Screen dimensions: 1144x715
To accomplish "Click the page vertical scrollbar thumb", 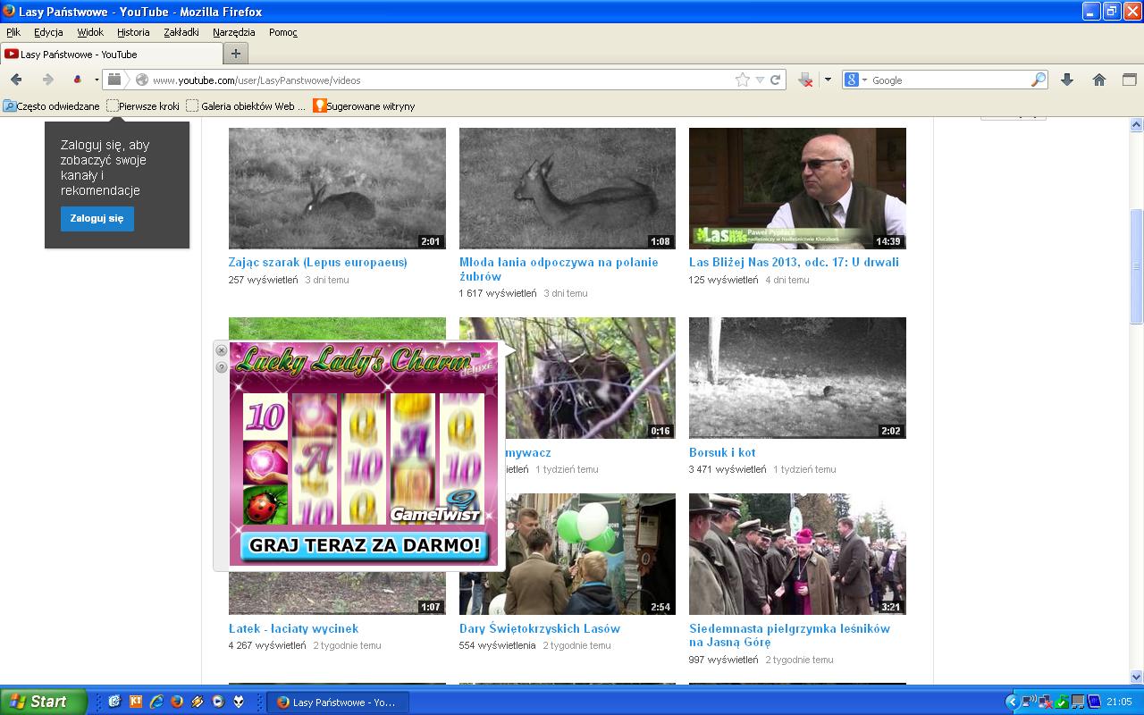I will [1137, 266].
